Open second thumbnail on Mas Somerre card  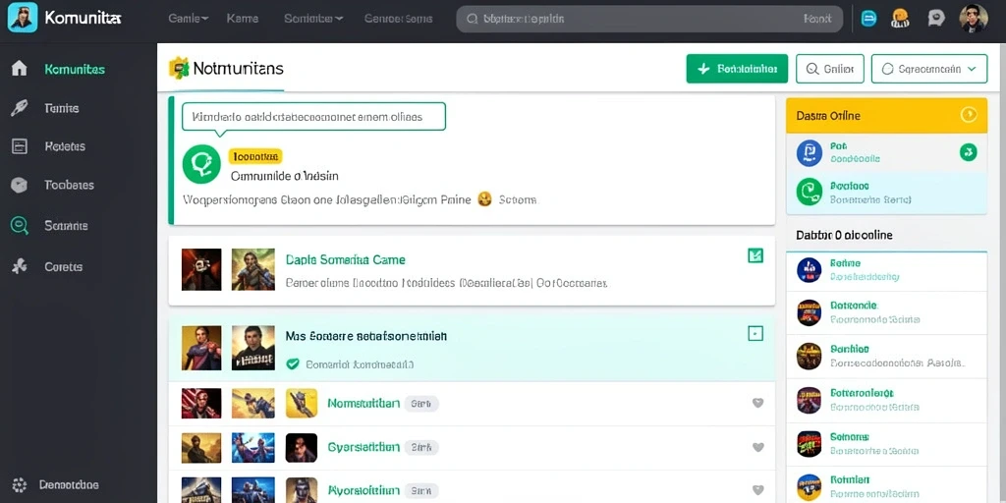click(252, 348)
